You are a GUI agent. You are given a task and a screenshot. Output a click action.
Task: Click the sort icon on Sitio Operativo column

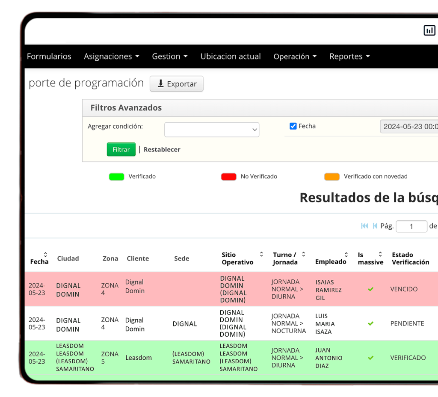point(260,255)
